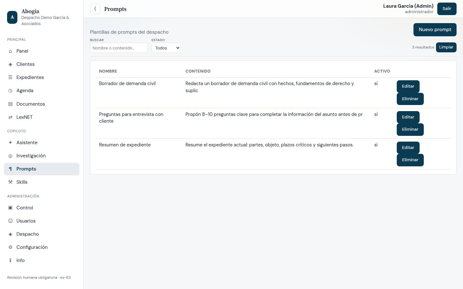463x289 pixels.
Task: Open the Clientes section icon
Action: coord(10,64)
